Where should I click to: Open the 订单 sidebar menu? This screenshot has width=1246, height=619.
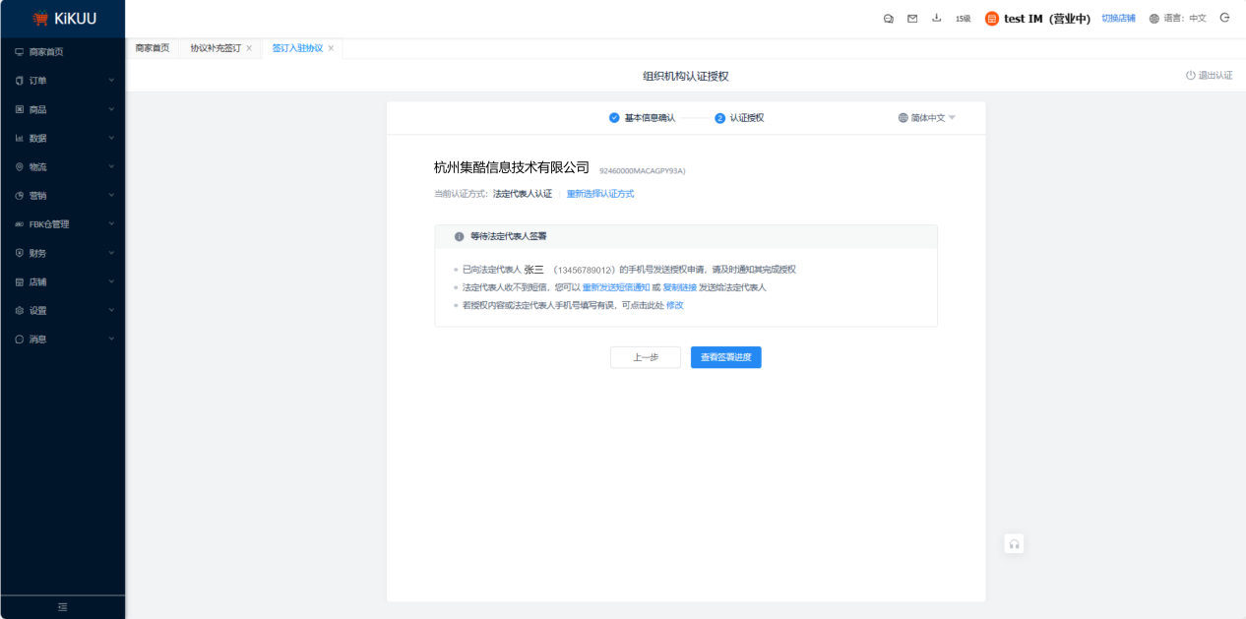point(63,80)
